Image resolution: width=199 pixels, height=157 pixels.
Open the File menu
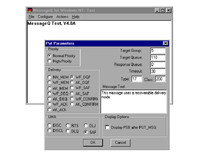(x=31, y=17)
